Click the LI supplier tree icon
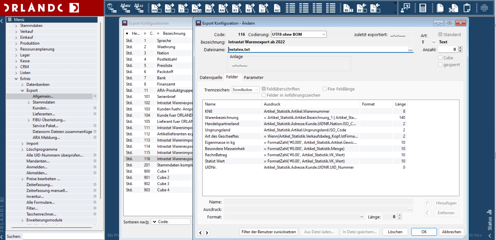Image resolution: width=496 pixels, height=240 pixels. pyautogui.click(x=139, y=8)
